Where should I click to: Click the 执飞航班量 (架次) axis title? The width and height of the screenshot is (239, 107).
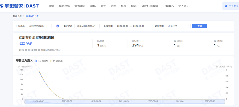click(224, 67)
